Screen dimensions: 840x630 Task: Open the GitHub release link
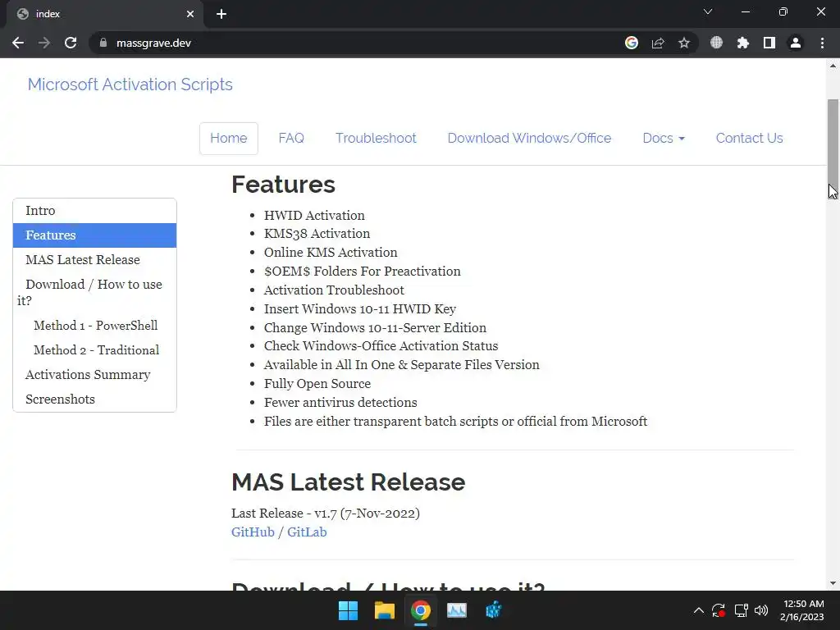pyautogui.click(x=253, y=532)
